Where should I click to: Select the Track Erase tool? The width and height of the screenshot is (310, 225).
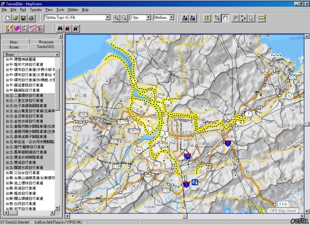(x=16, y=29)
